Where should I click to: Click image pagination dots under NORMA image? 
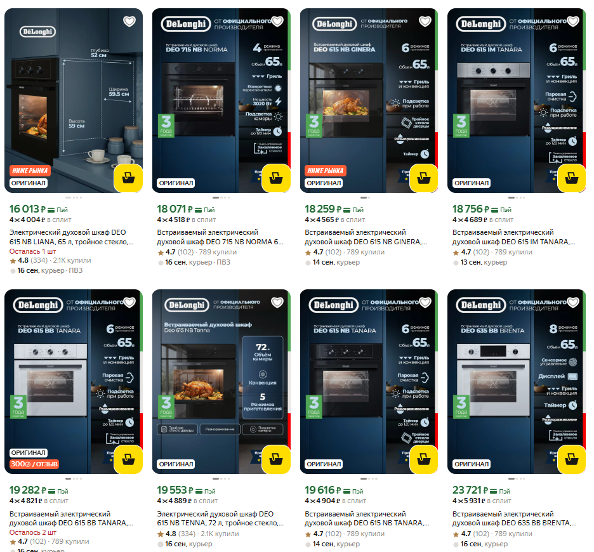click(x=221, y=198)
